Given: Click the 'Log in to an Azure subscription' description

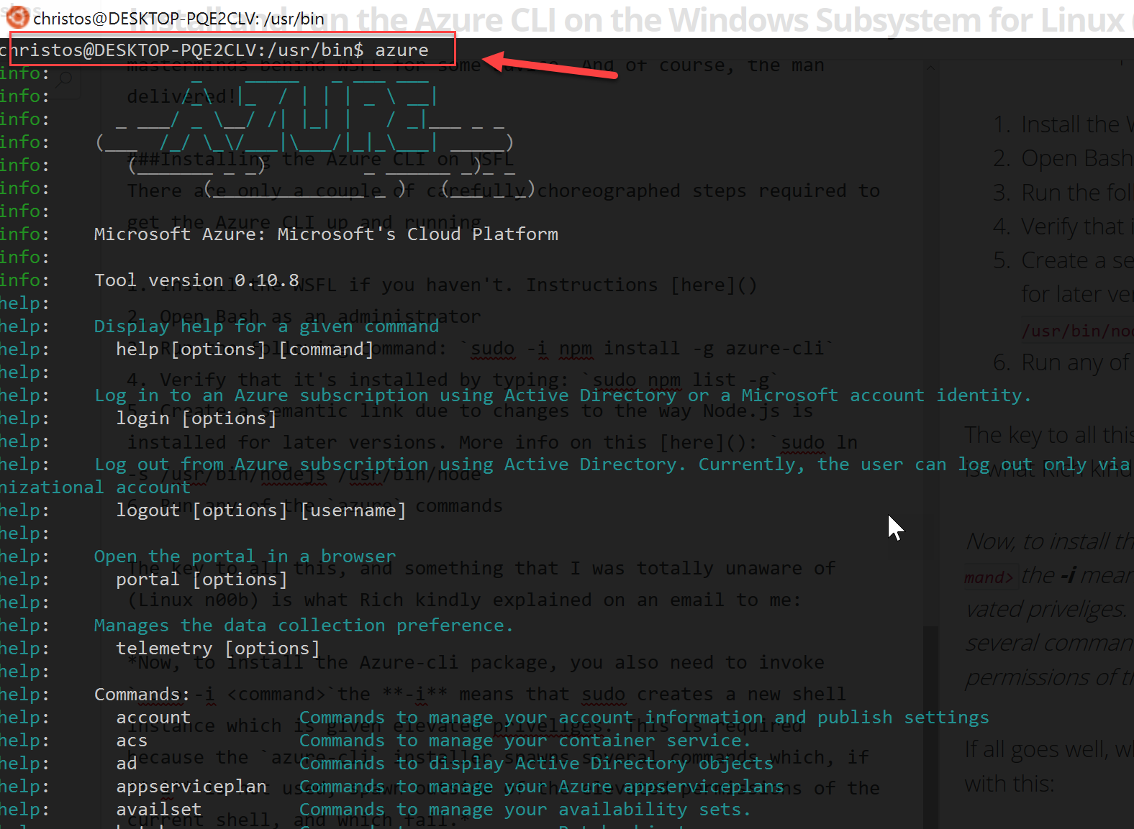Looking at the screenshot, I should point(563,395).
